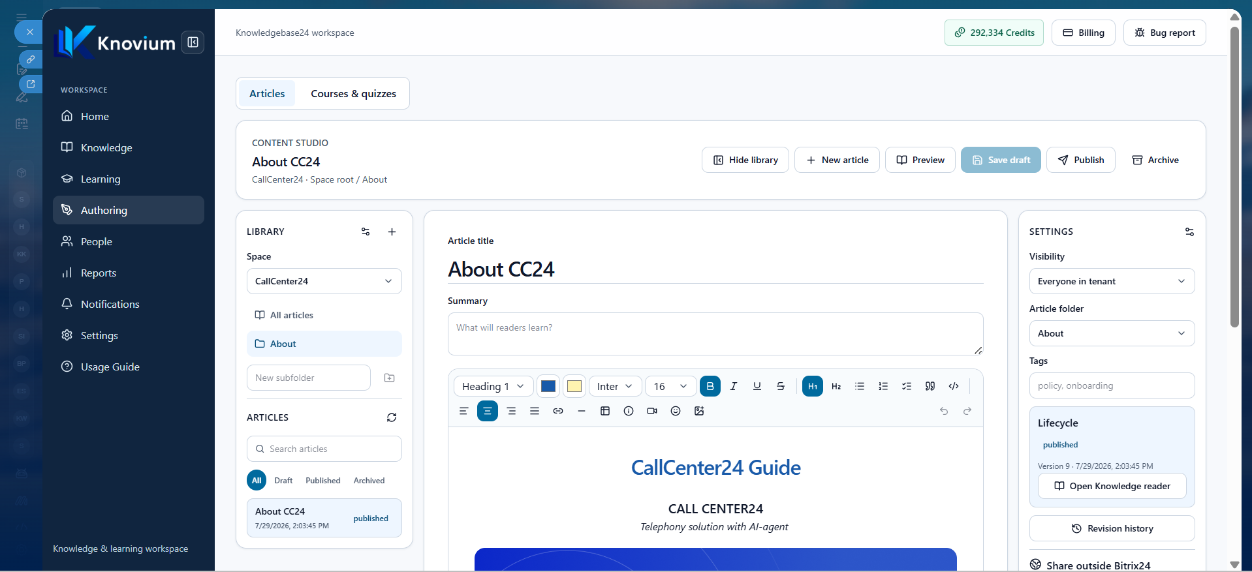
Task: Open Revision history
Action: pos(1112,528)
